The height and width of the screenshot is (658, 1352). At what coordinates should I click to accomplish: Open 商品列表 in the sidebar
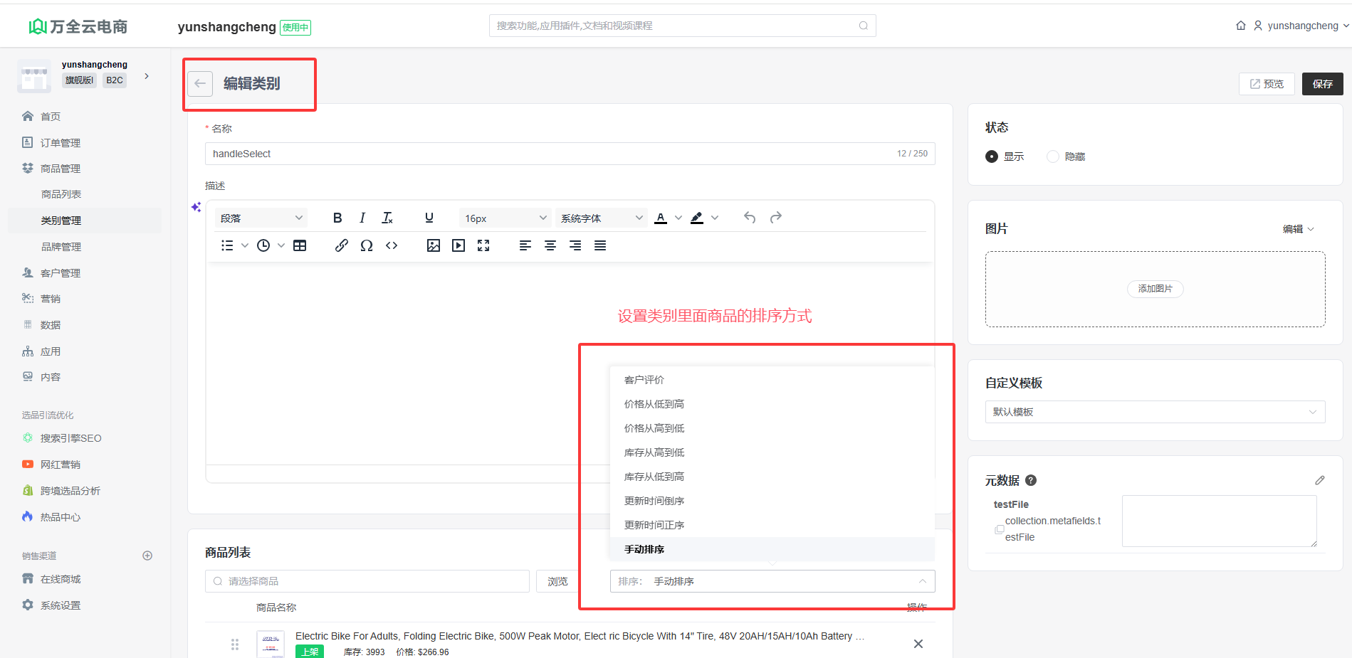[61, 194]
